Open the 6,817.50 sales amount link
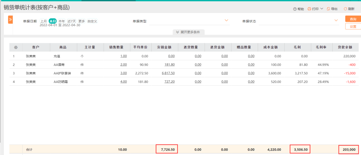 (x=168, y=73)
